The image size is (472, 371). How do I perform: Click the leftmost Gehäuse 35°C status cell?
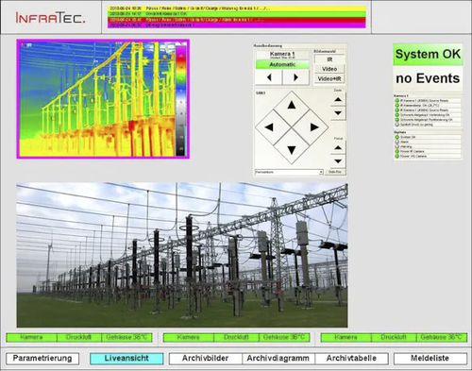coord(126,337)
